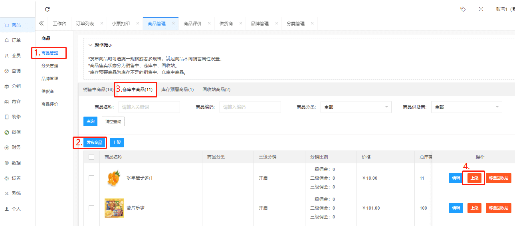Click the refresh icon in top bar

point(48,9)
